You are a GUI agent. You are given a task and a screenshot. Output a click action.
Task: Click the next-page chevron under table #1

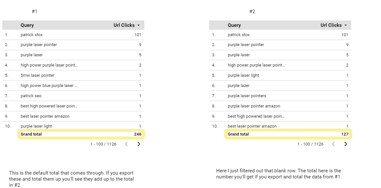pyautogui.click(x=139, y=144)
